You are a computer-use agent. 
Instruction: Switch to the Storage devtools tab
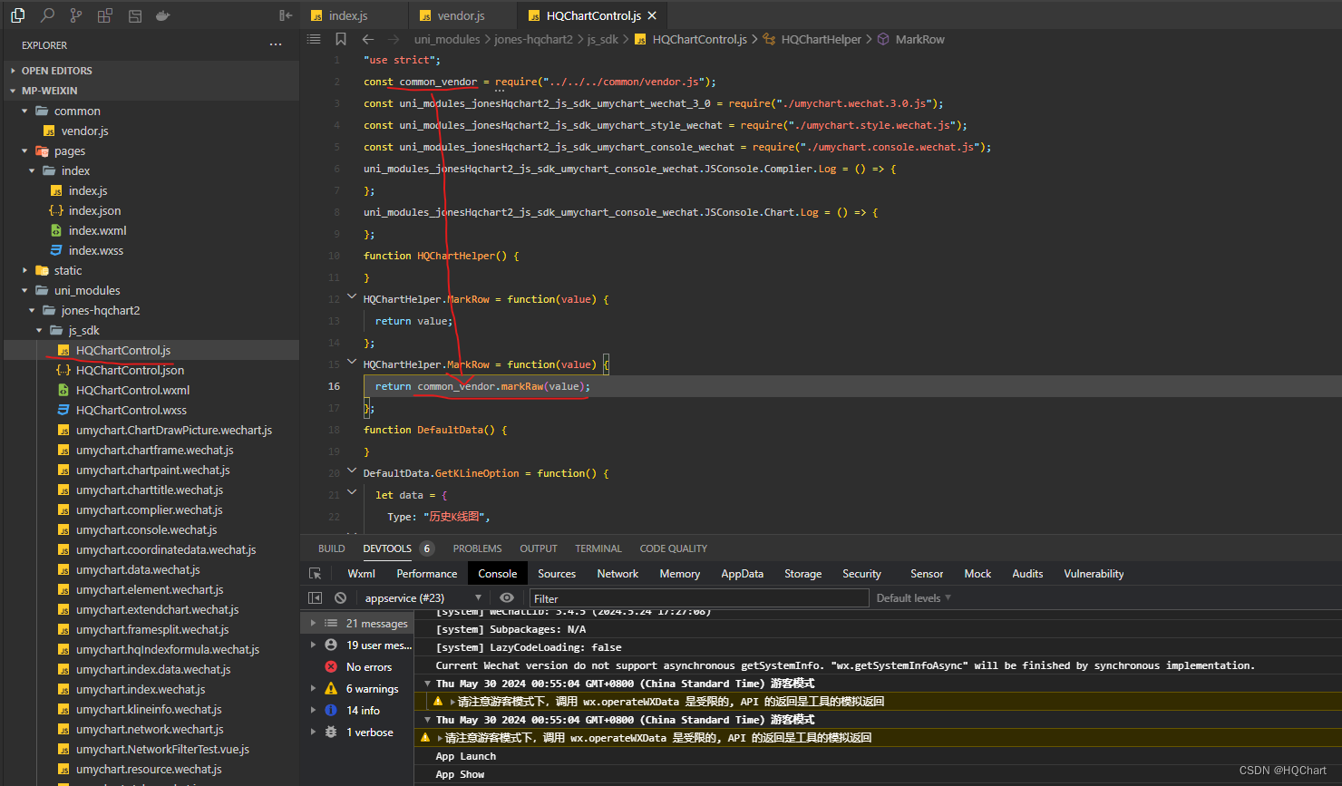point(803,574)
